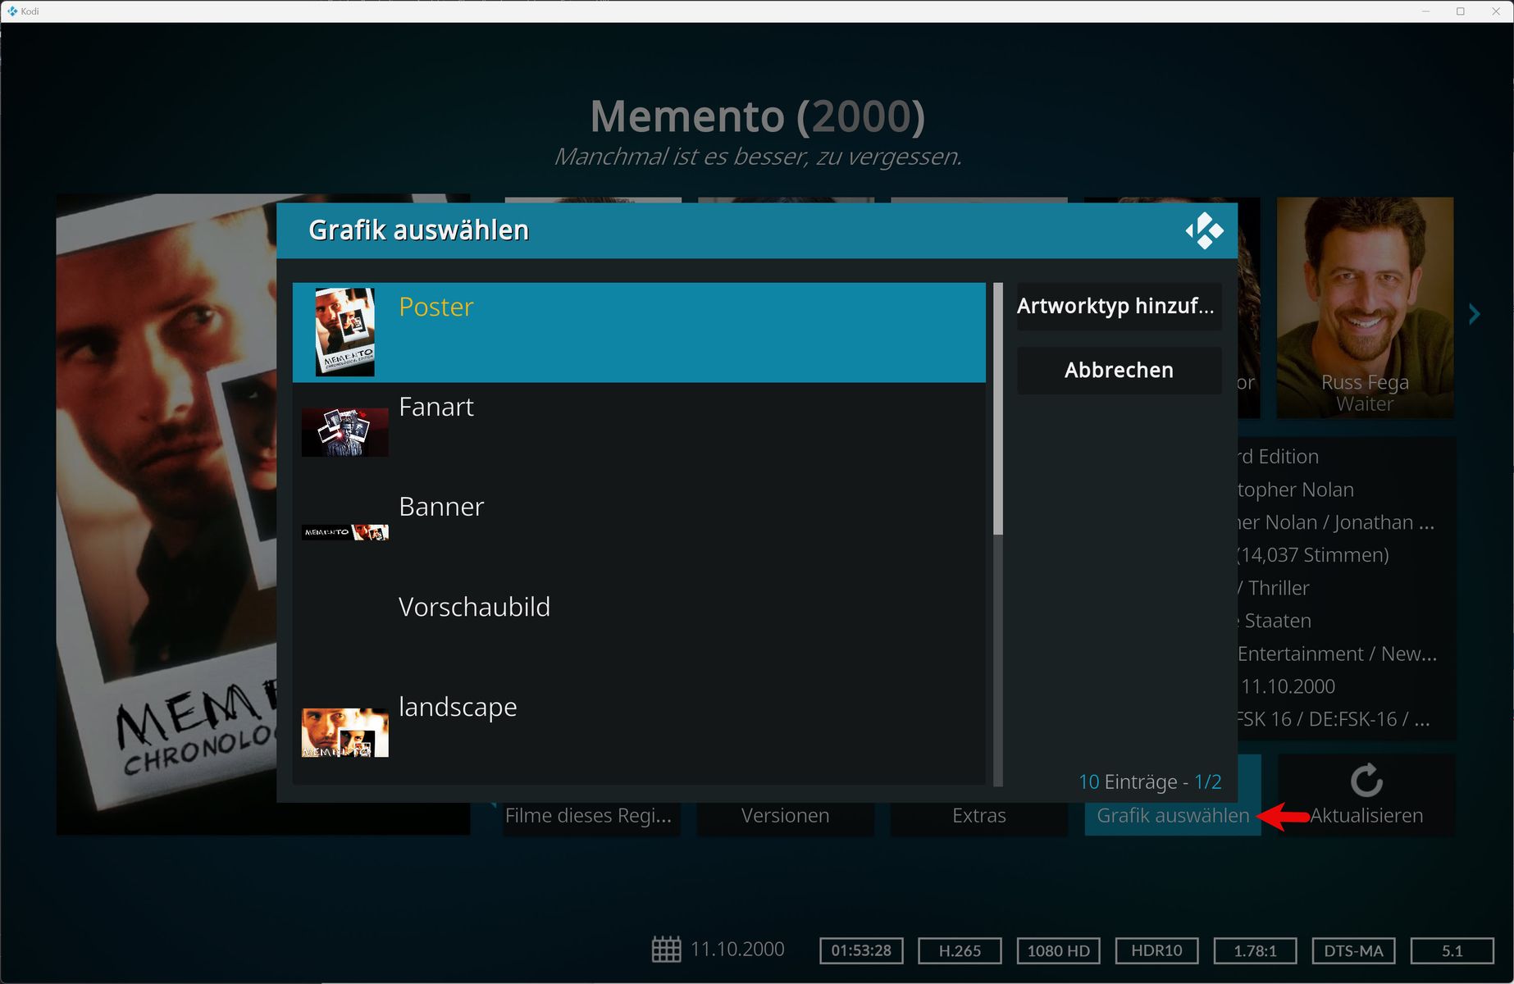This screenshot has height=984, width=1514.
Task: Open the Versionen button
Action: [x=785, y=815]
